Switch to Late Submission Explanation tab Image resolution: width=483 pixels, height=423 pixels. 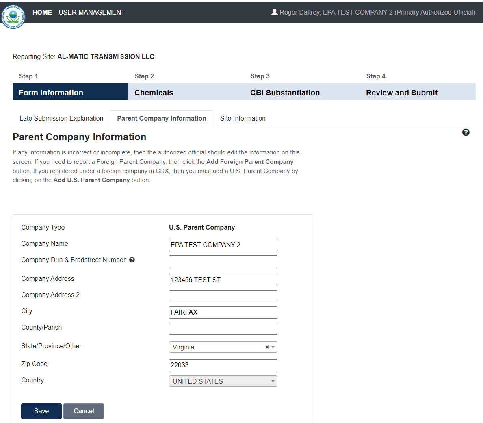[x=61, y=119]
